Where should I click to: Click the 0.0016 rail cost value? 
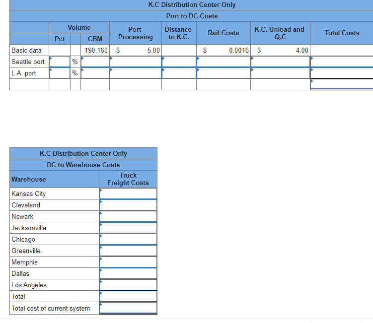239,50
